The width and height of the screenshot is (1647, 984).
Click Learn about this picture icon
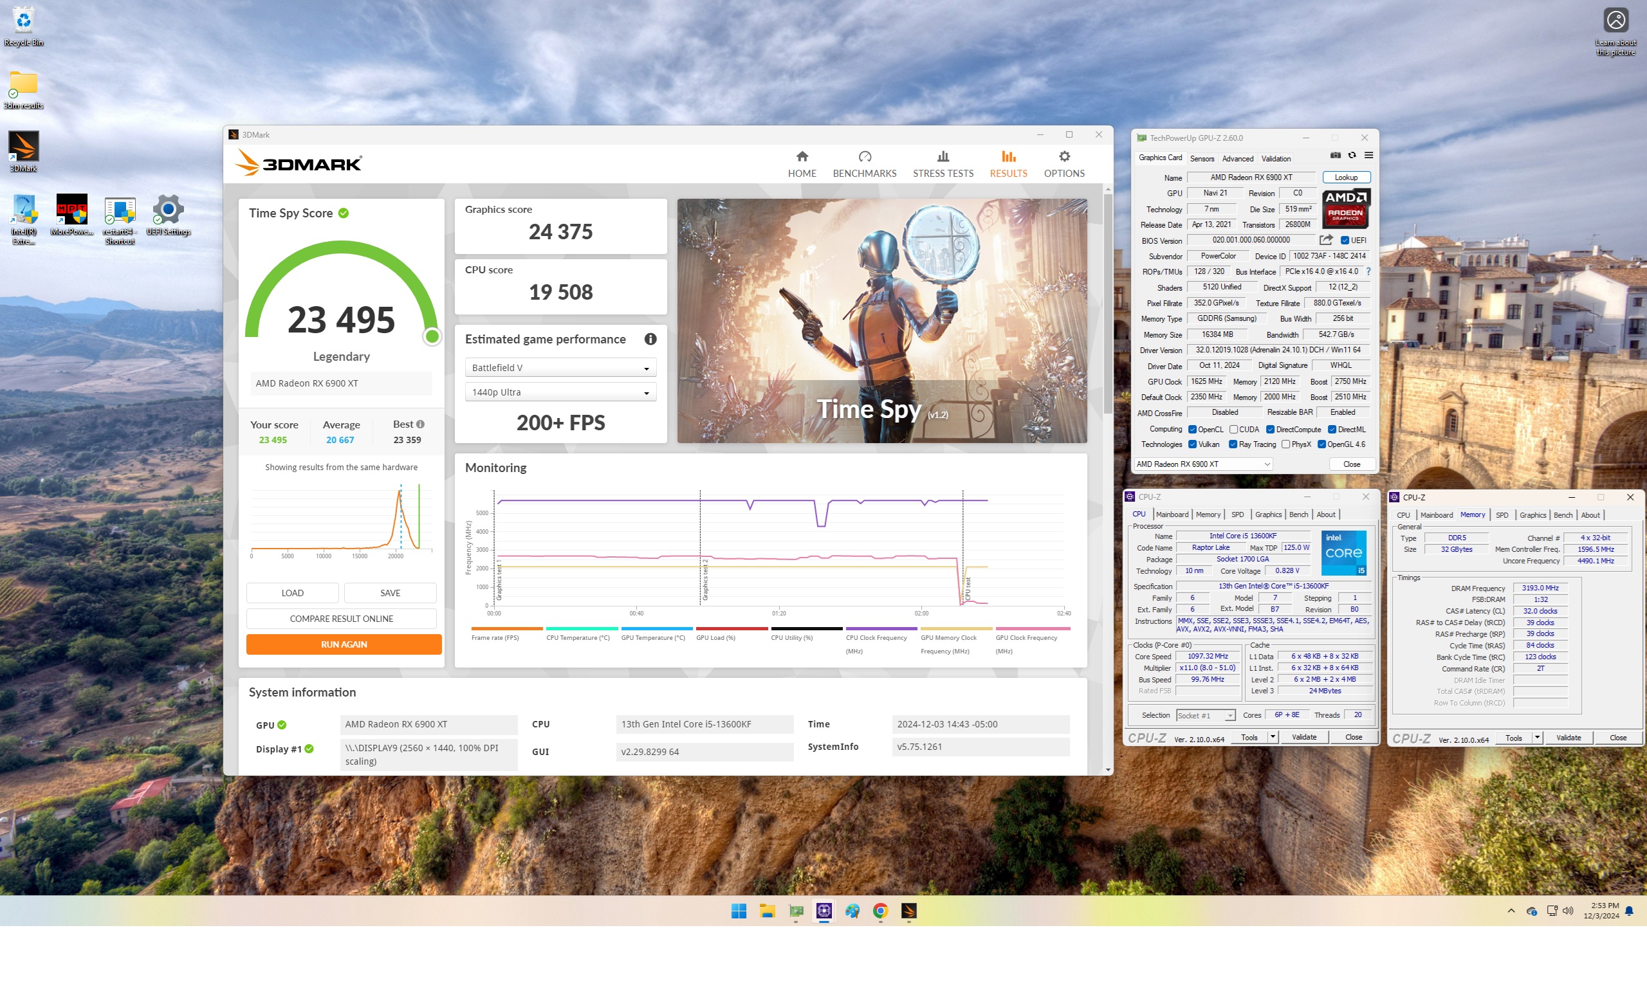1616,30
